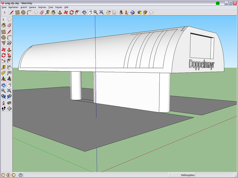Click the Place Model icon

tap(121, 12)
